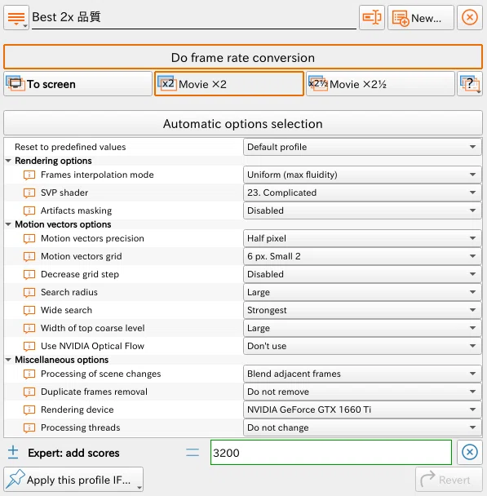The width and height of the screenshot is (487, 496).
Task: Open the Artifacts masking Disabled dropdown
Action: (x=362, y=210)
